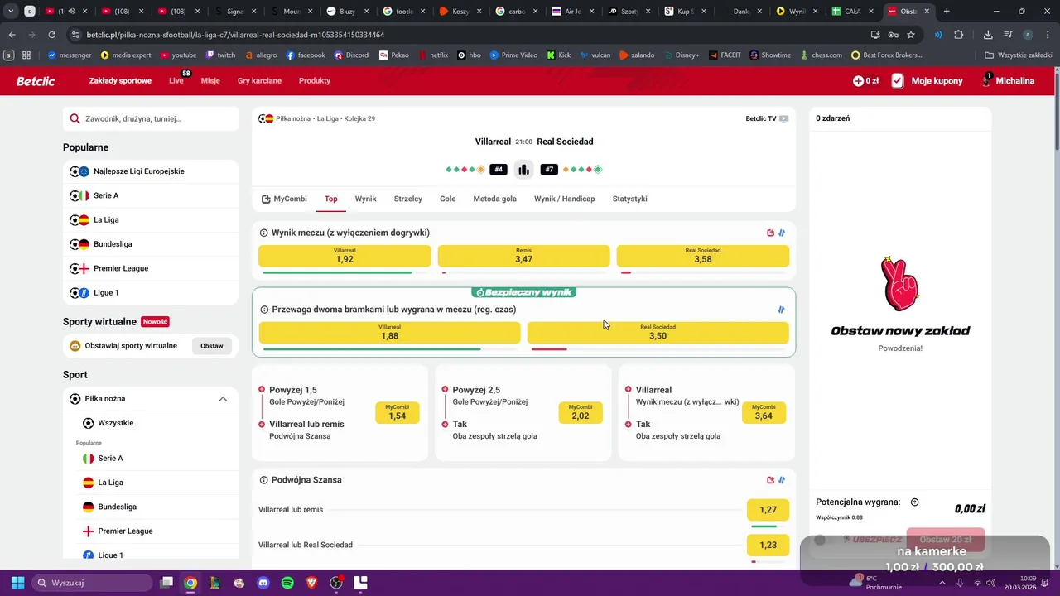Click red MyCombi icon in Wynik meczu header
The height and width of the screenshot is (596, 1060).
(x=771, y=233)
